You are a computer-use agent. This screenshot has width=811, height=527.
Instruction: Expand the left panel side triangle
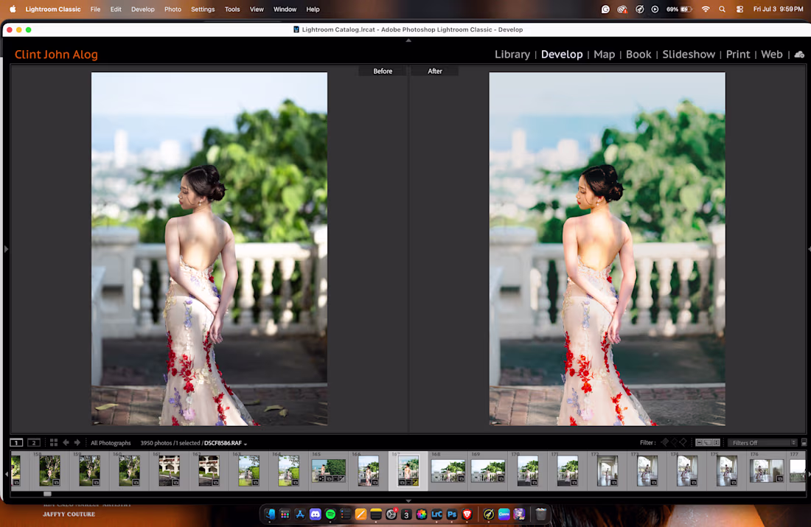[x=6, y=249]
